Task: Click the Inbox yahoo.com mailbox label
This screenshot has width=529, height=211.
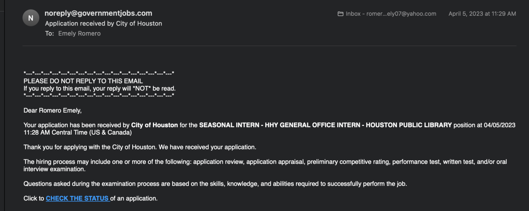Action: (x=391, y=14)
